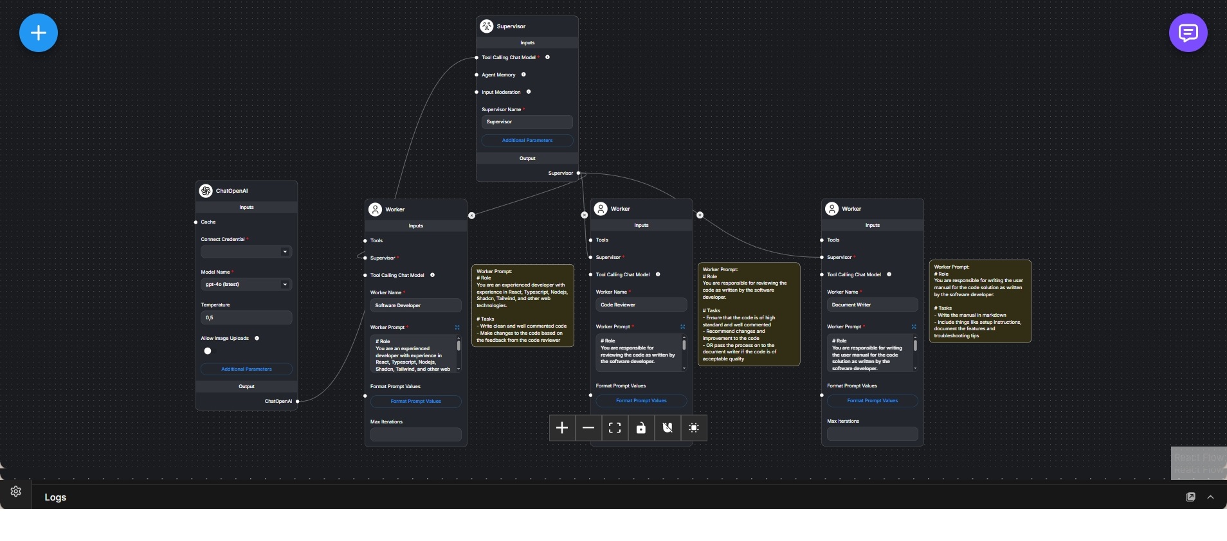This screenshot has width=1227, height=541.
Task: Click Format Prompt Values in Code Reviewer worker
Action: (x=641, y=401)
